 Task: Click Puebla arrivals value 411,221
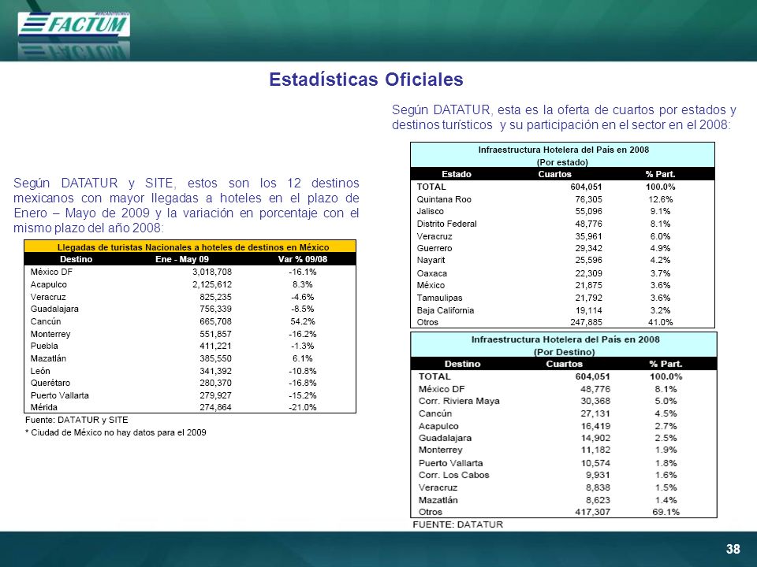[x=215, y=346]
